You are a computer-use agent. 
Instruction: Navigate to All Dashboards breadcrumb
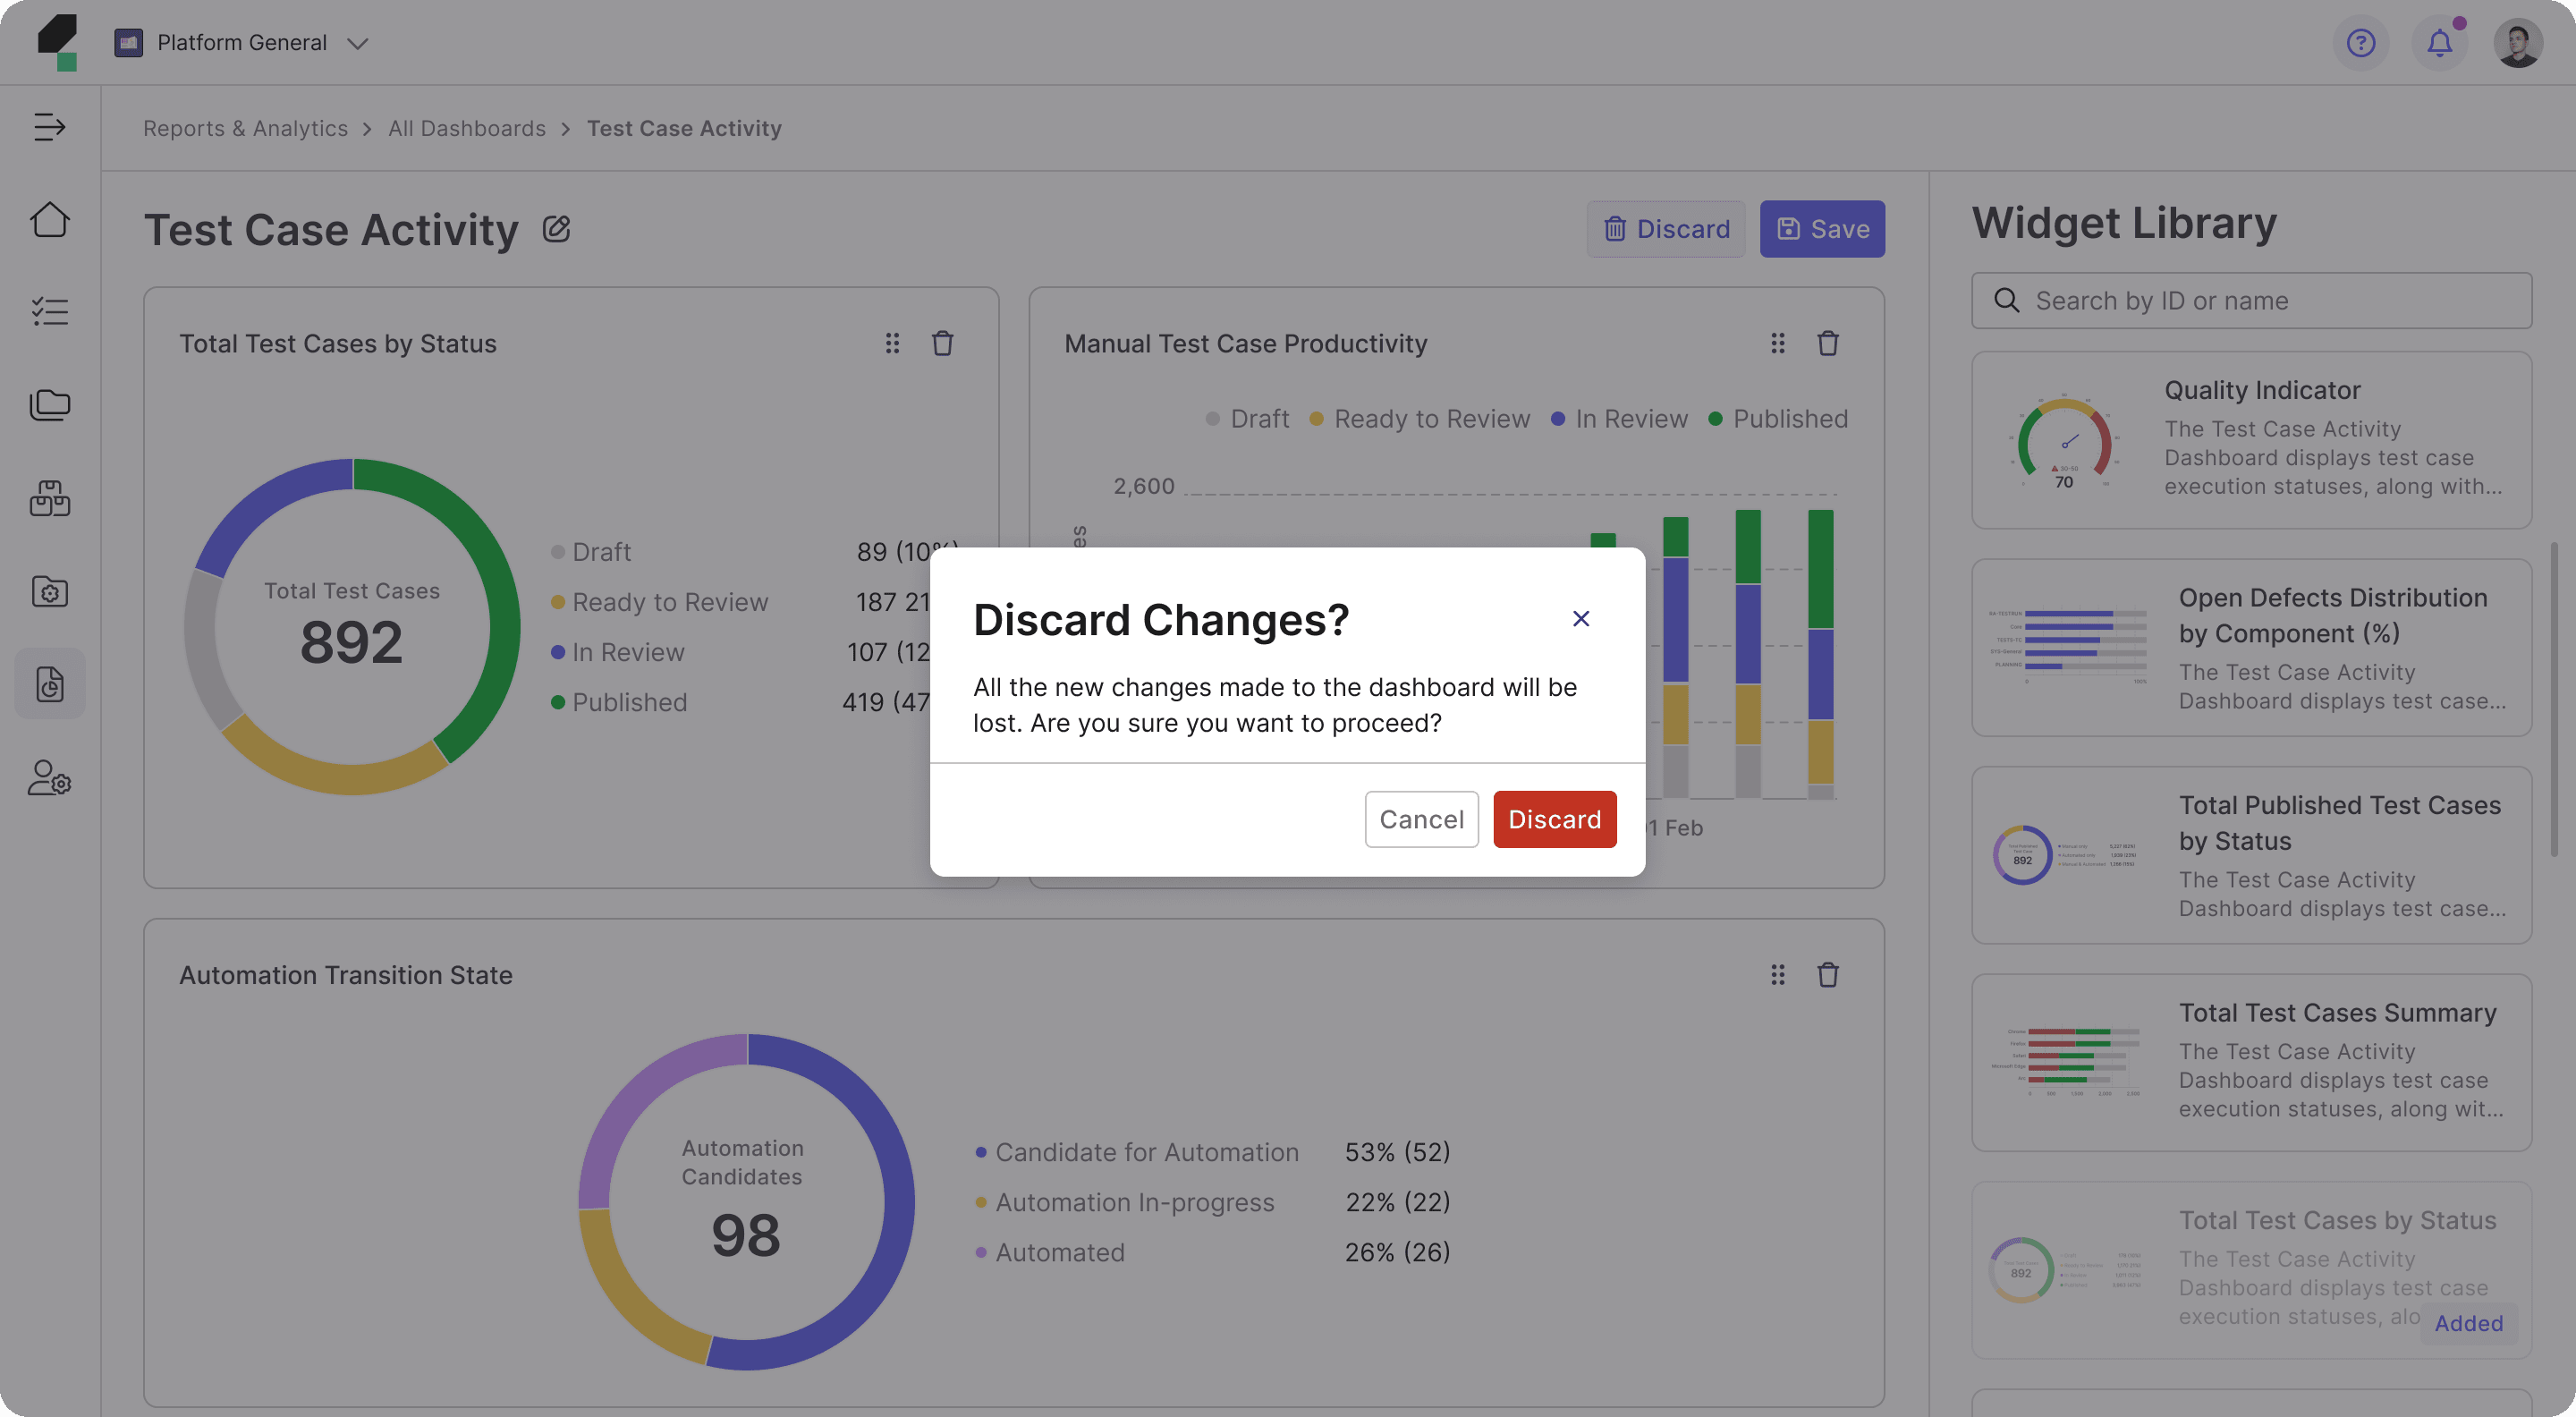click(466, 128)
